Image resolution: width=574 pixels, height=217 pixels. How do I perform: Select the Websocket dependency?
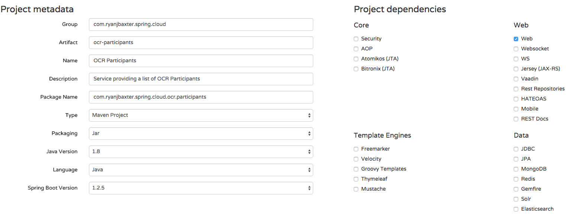tap(516, 49)
